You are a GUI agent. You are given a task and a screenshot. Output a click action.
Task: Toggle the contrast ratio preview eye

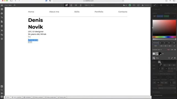(x=175, y=50)
